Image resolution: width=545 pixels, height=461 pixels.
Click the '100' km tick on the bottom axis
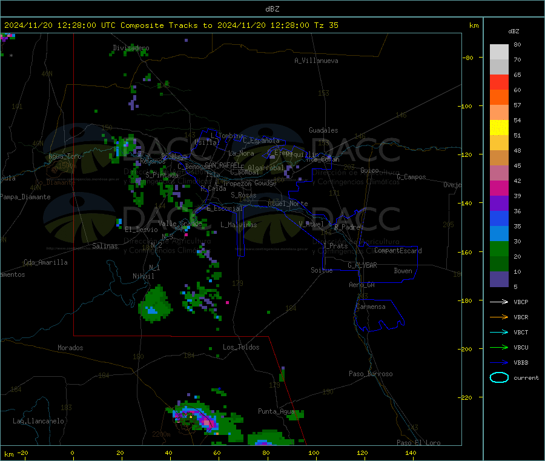click(x=314, y=453)
